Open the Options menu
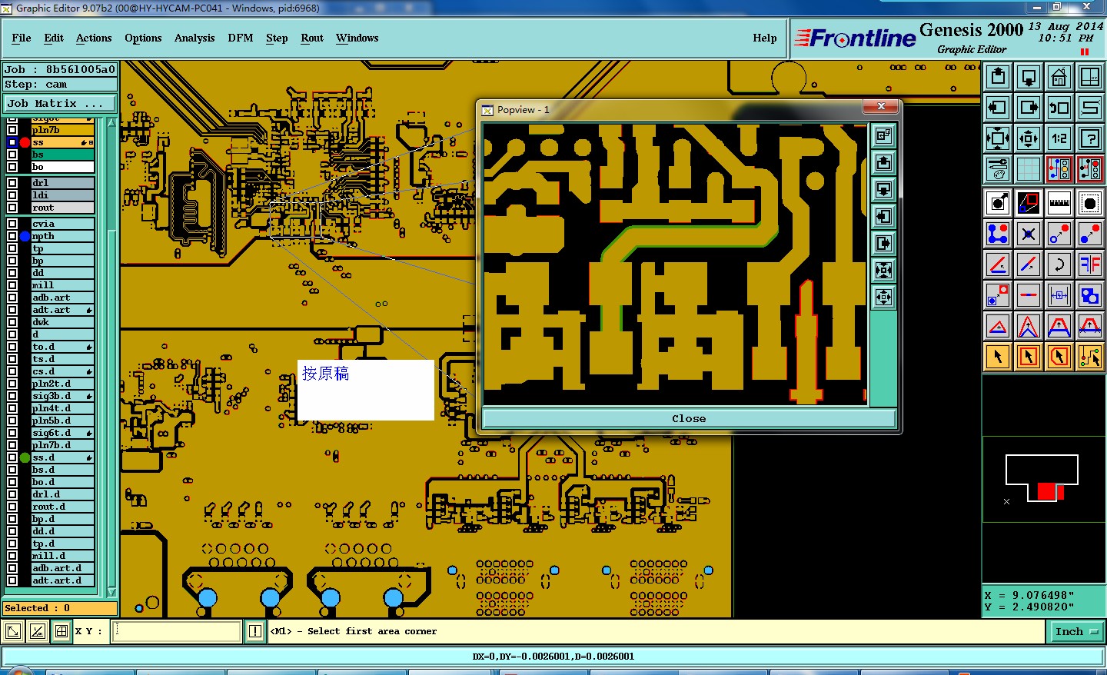 coord(143,38)
